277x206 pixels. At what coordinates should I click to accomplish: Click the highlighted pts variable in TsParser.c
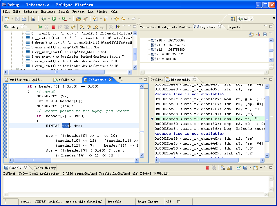(x=65, y=125)
